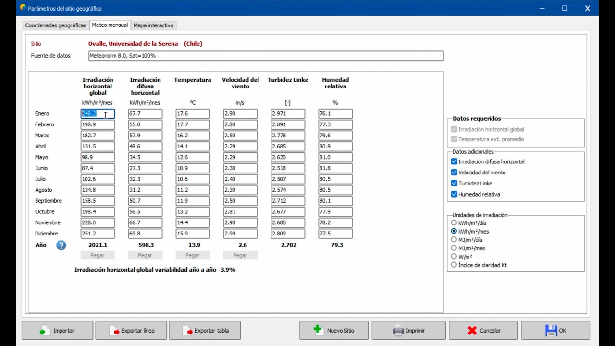Click the yearly total value 2021.1
This screenshot has height=346, width=615.
[98, 245]
